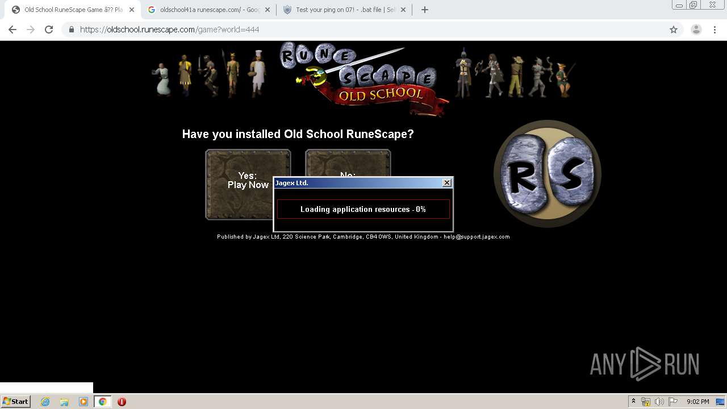Click the address bar URL
Screen dimensions: 727x409
pos(169,30)
